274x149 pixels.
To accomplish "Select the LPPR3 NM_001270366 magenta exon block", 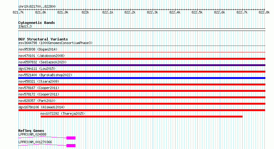I will (71, 146).
